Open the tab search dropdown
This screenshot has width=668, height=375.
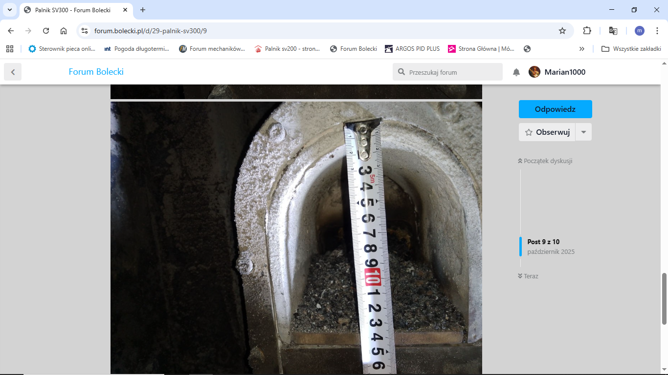pos(10,10)
